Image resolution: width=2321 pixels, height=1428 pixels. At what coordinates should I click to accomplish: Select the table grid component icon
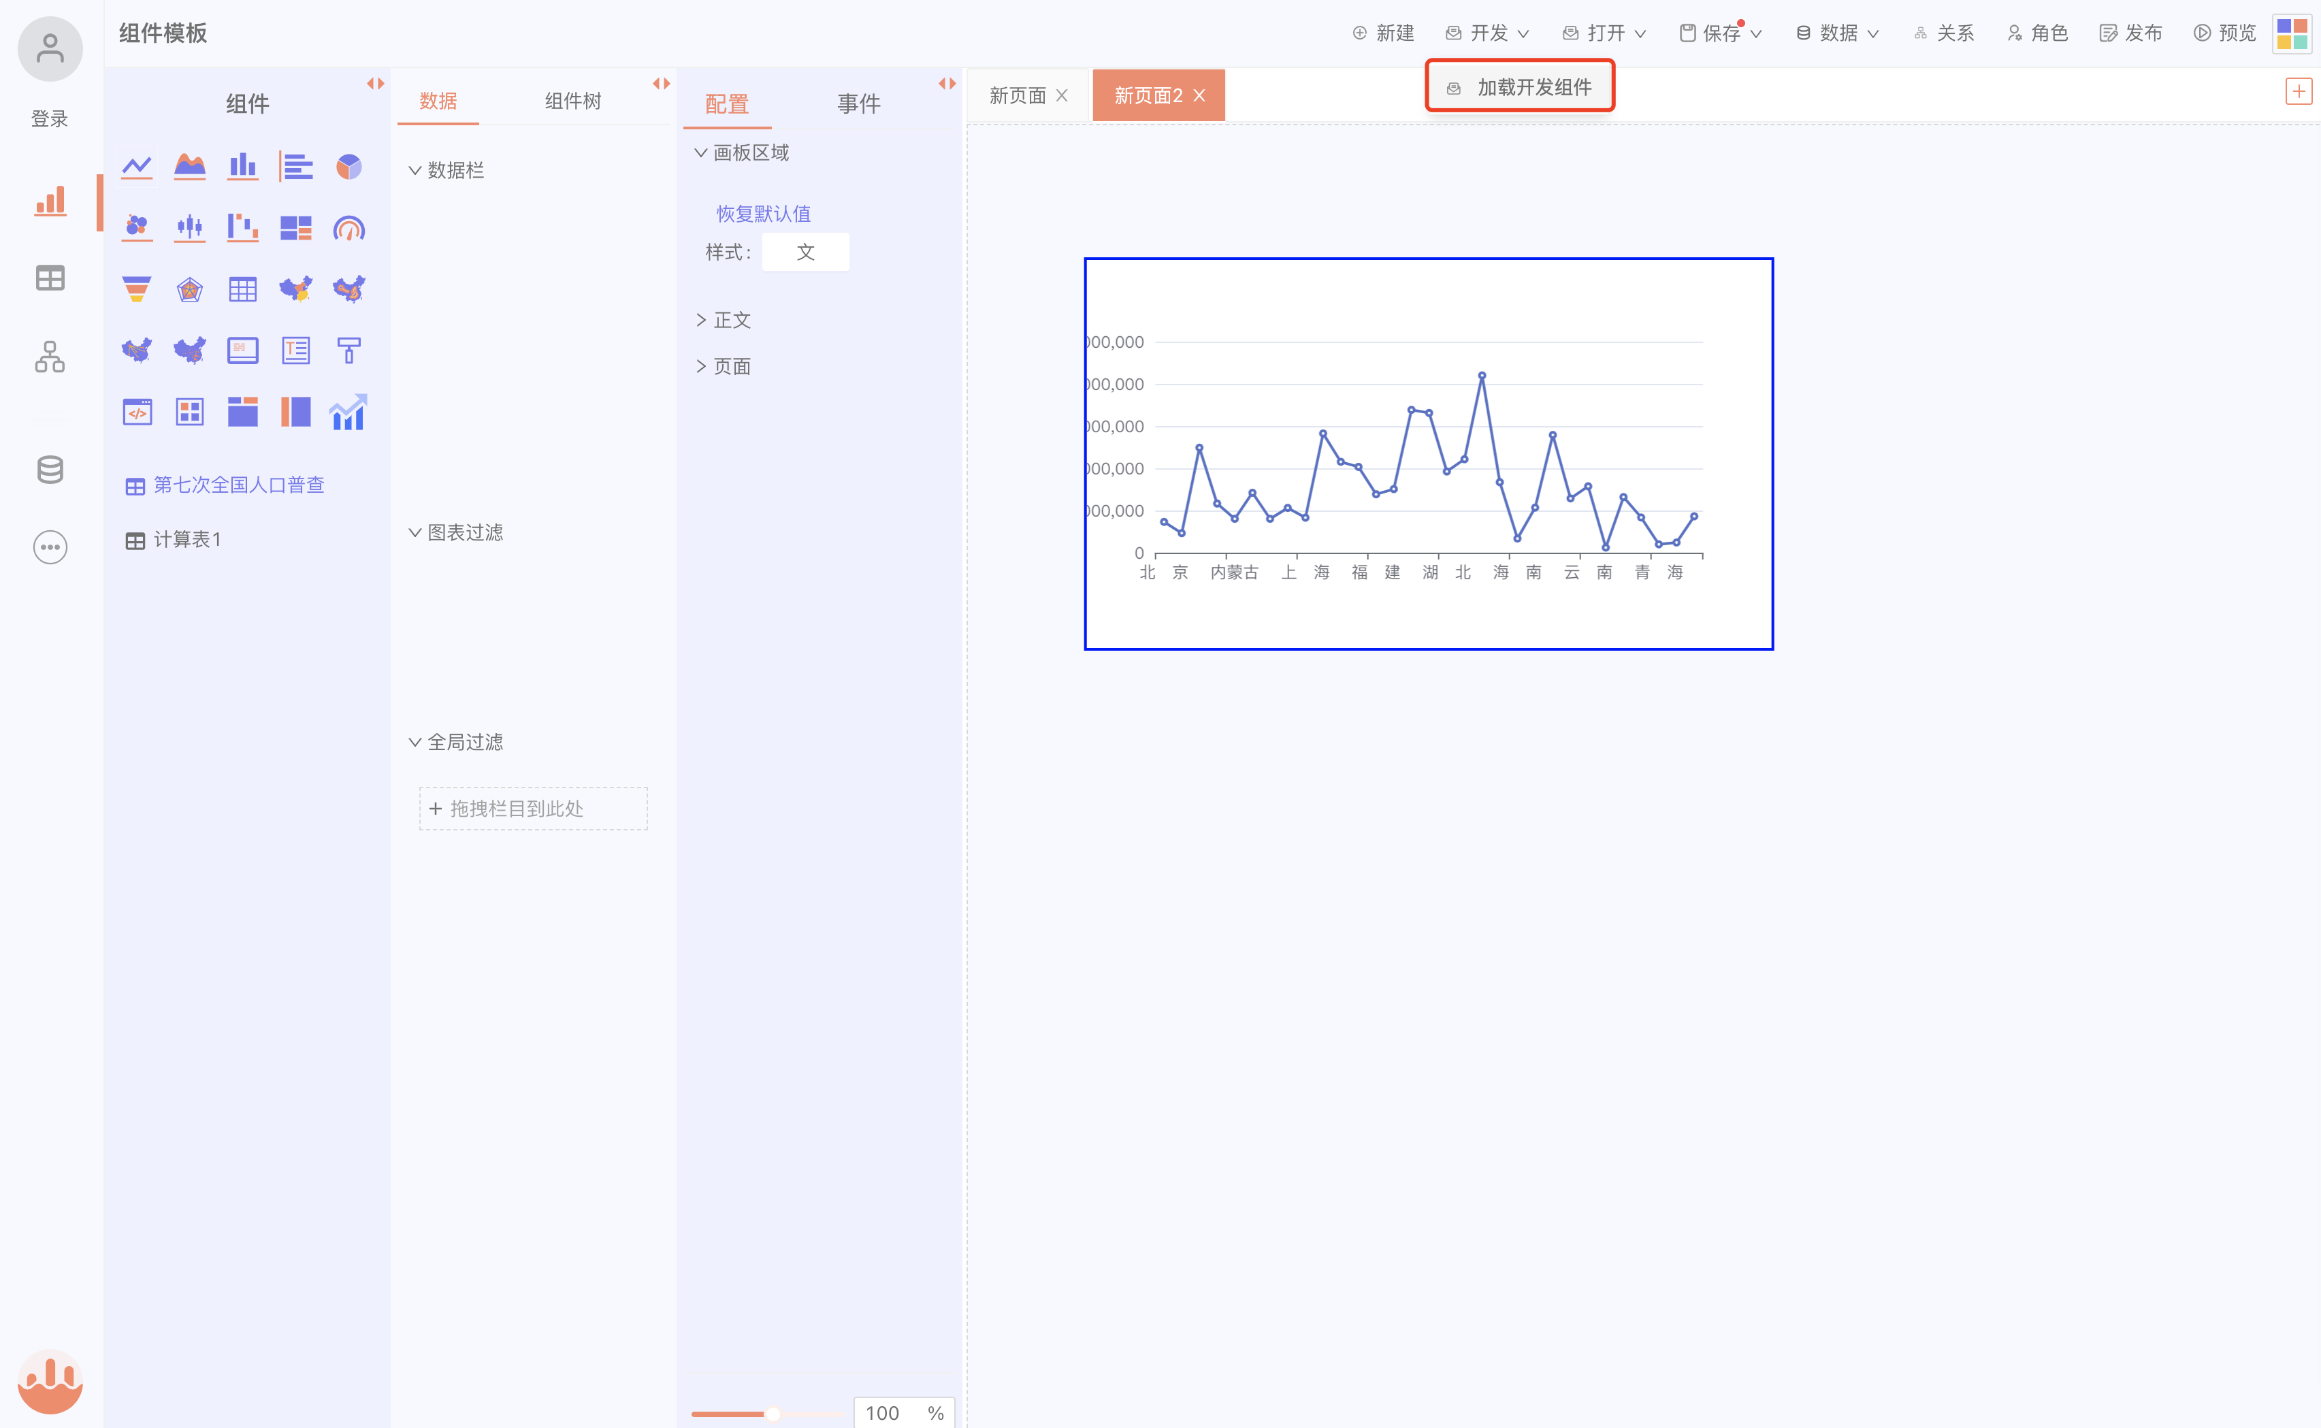click(243, 289)
